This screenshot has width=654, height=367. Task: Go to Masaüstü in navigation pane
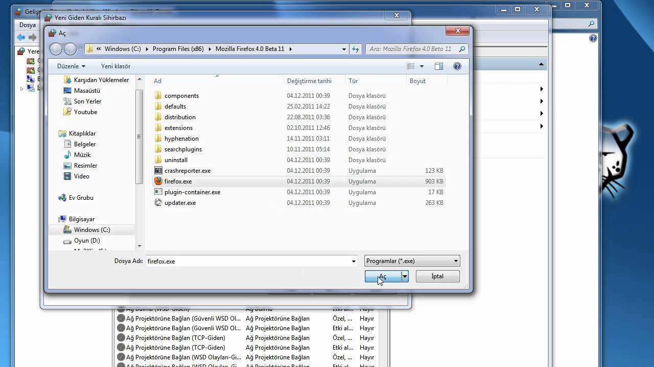(87, 91)
